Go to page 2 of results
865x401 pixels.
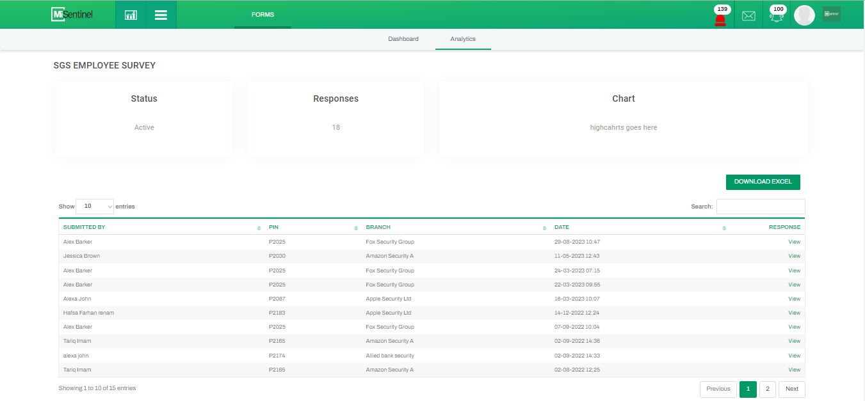767,389
